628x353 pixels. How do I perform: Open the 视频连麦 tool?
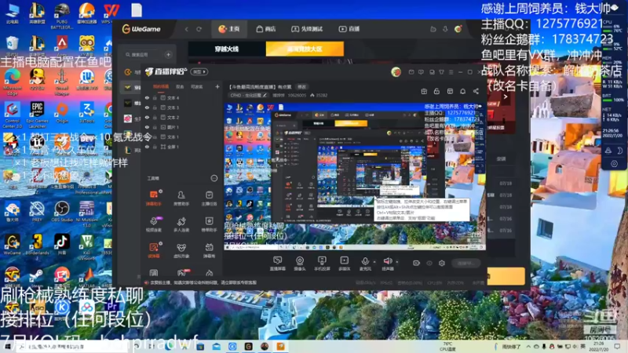tap(153, 224)
